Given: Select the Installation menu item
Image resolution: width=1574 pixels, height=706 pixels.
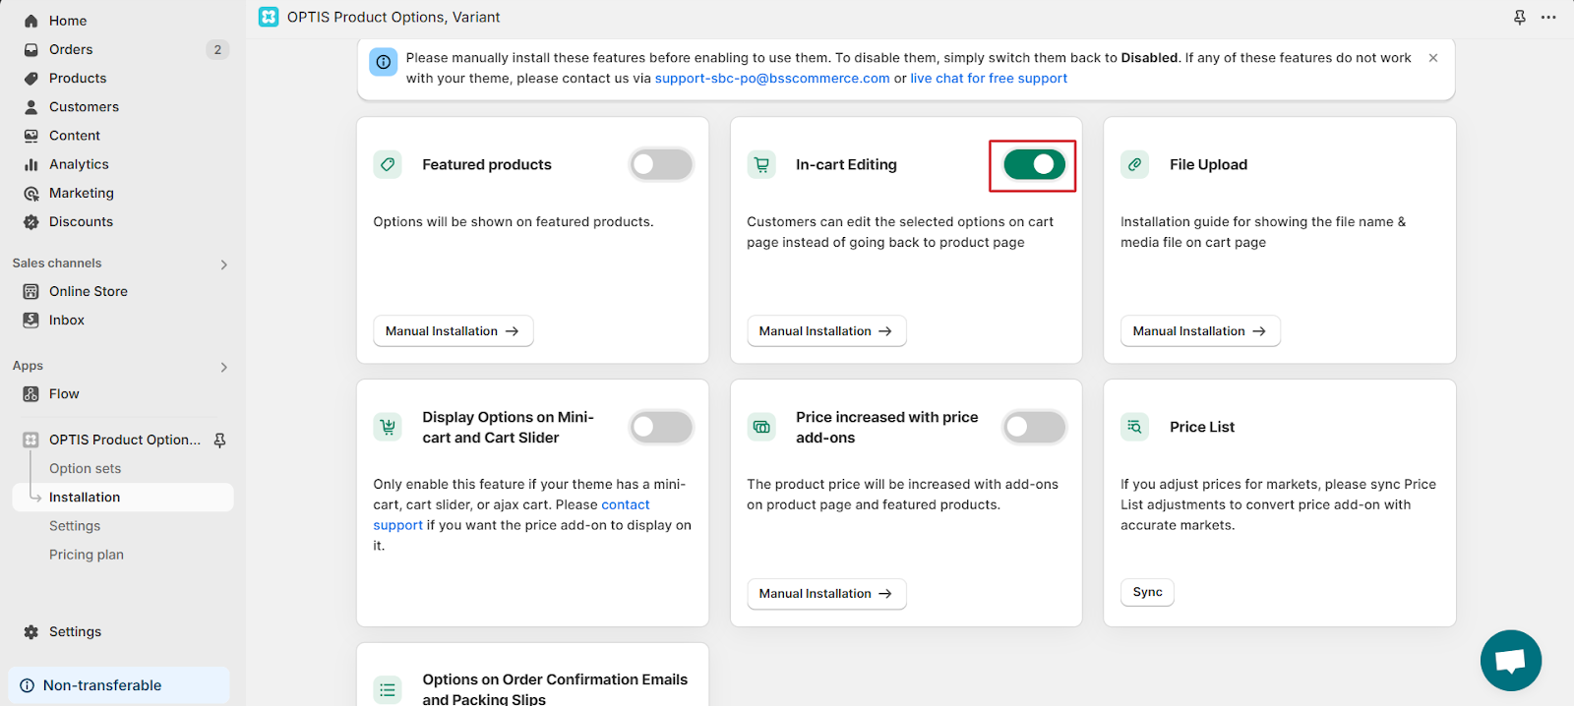Looking at the screenshot, I should pos(123,498).
